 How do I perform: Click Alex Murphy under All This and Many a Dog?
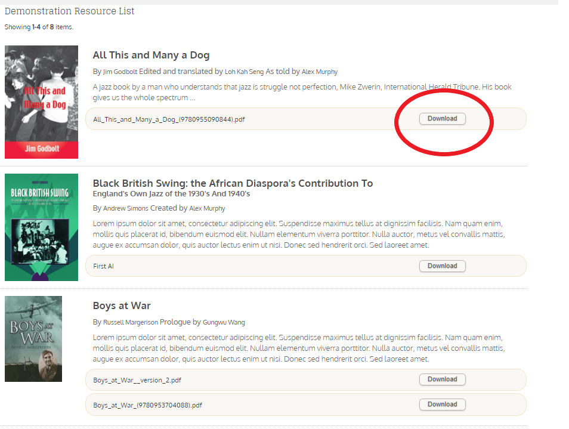319,72
